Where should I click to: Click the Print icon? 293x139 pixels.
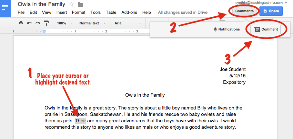click(21, 23)
